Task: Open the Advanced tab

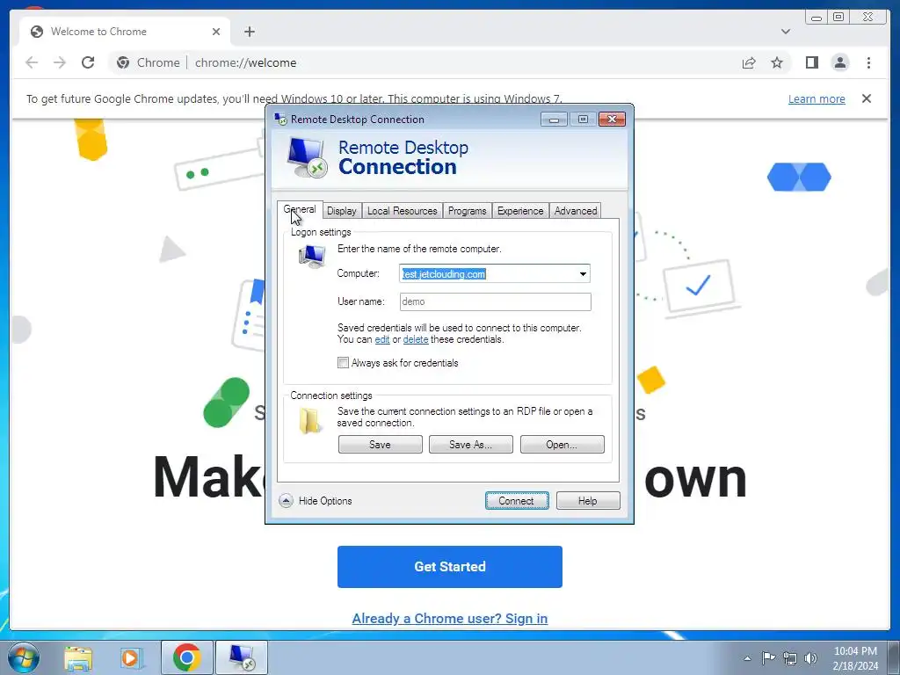Action: pos(576,211)
